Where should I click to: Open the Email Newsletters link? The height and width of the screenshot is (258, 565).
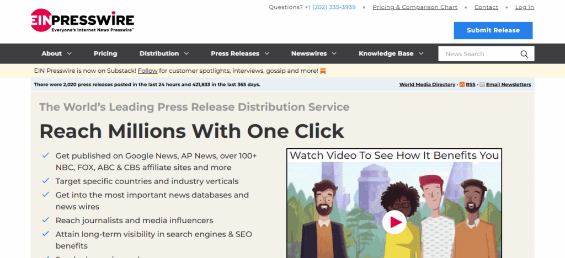[508, 84]
